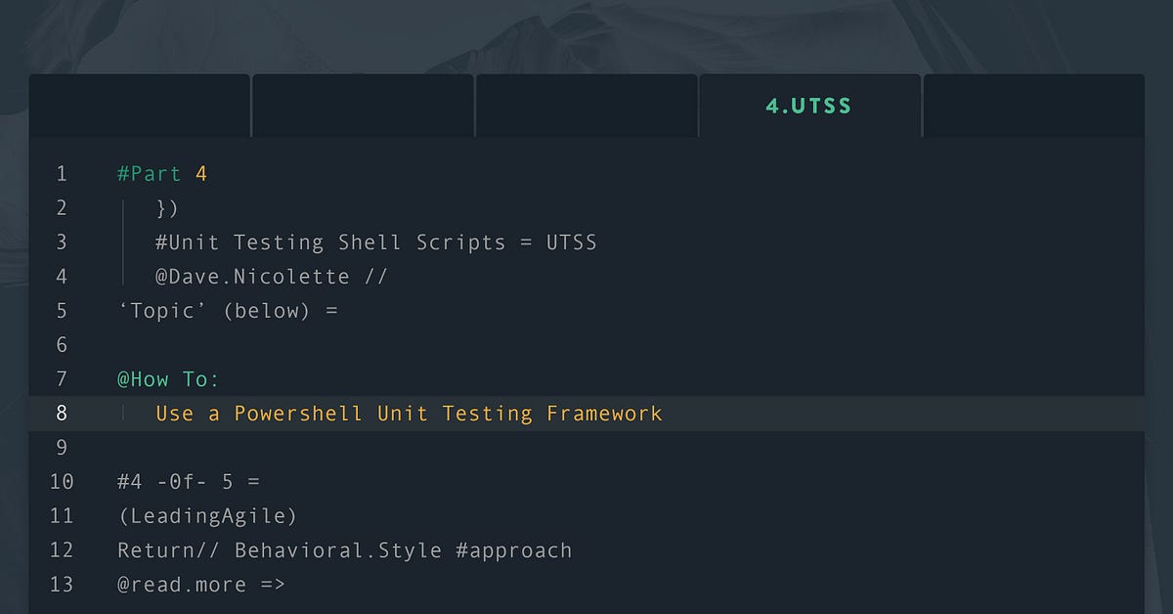Select line number 1 in the gutter
Viewport: 1173px width, 614px height.
(62, 173)
